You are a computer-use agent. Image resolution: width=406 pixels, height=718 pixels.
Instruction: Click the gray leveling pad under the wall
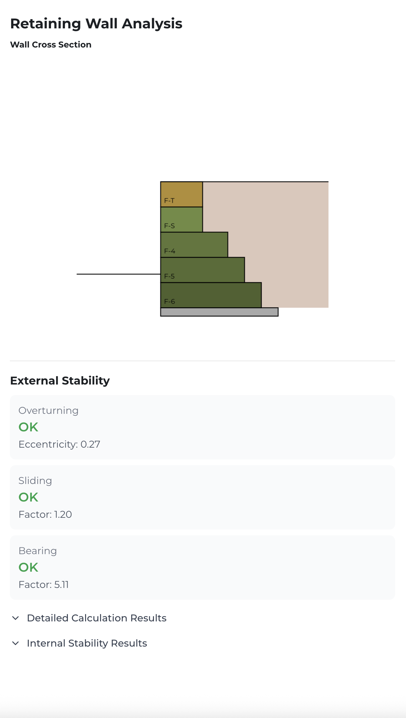pyautogui.click(x=219, y=312)
